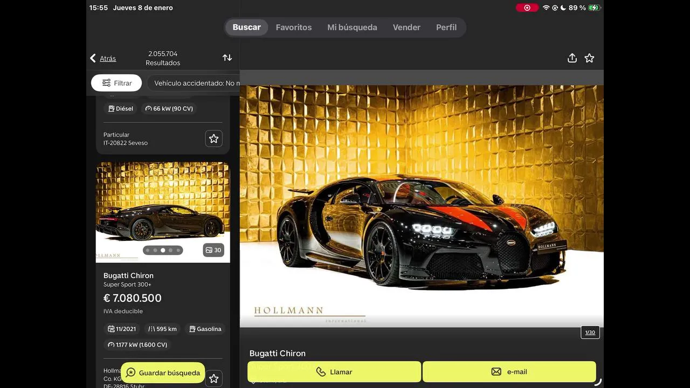Select the Bugatti Chiron card thumbnail
The image size is (690, 388).
163,212
